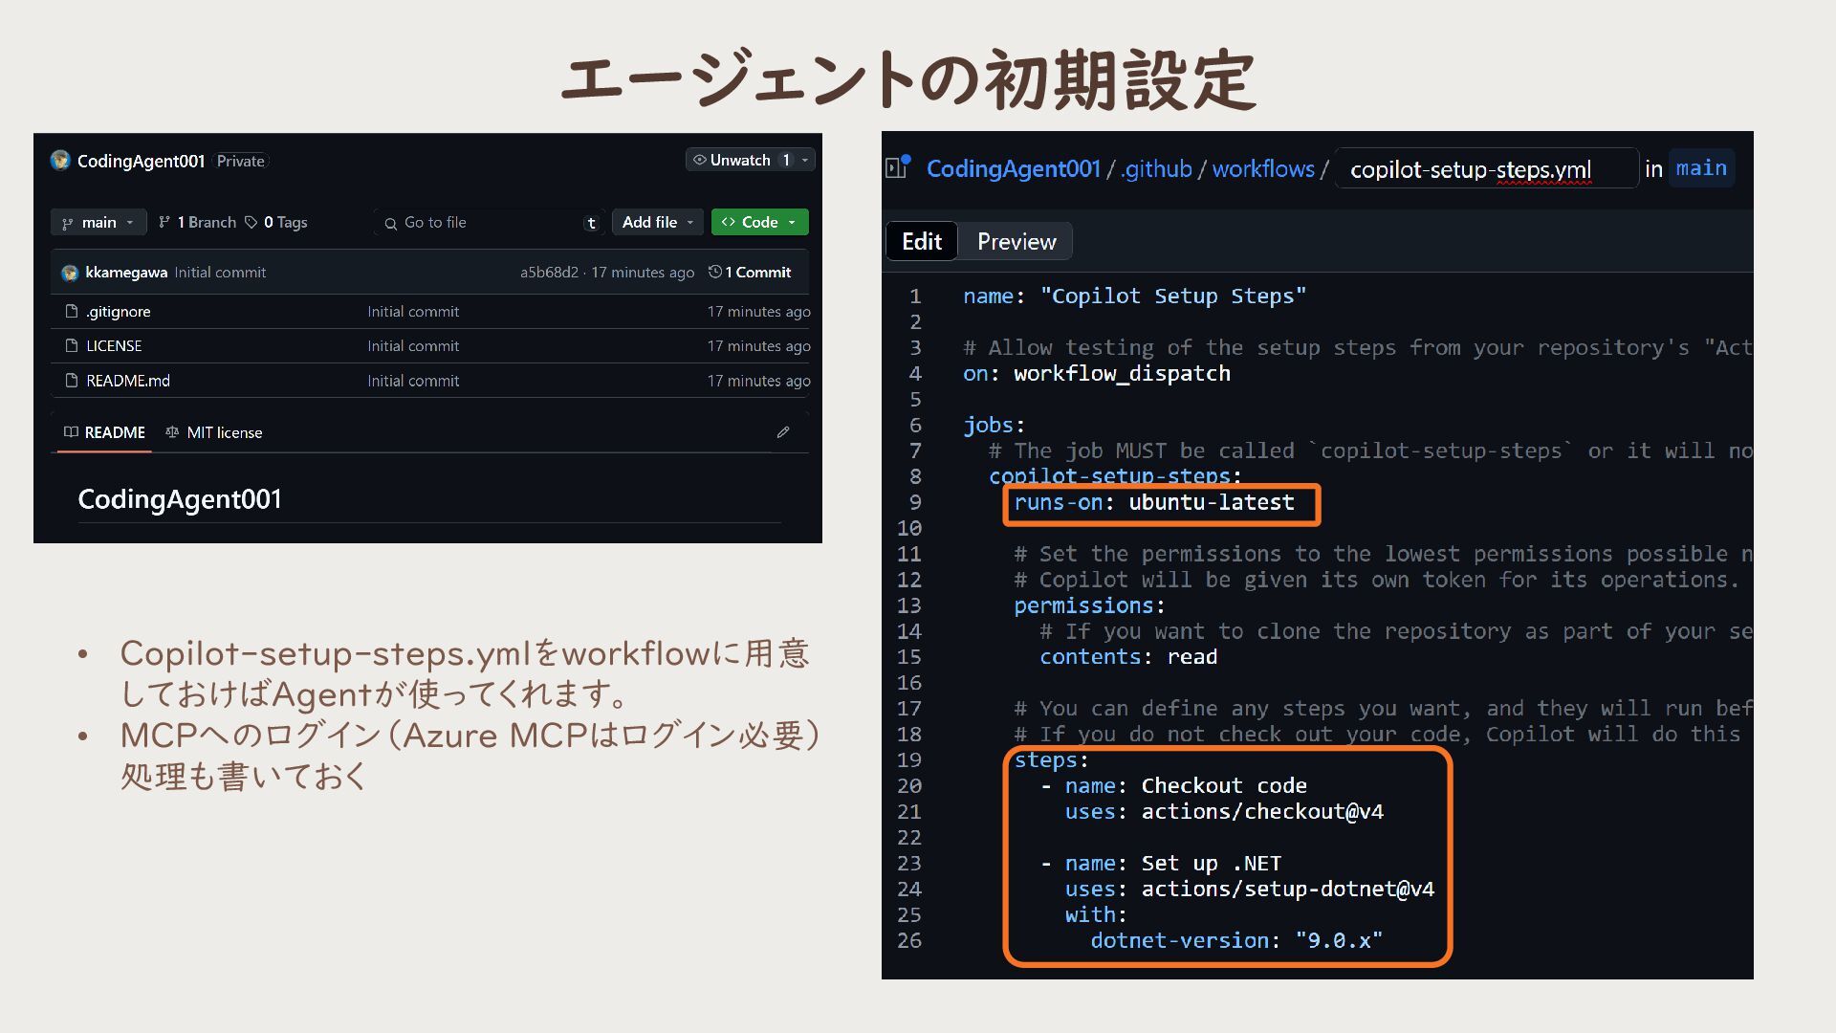Click the commit history clock icon
Screen dimensions: 1836x1033
714,273
